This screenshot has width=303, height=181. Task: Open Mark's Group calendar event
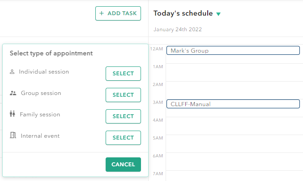[x=233, y=51]
